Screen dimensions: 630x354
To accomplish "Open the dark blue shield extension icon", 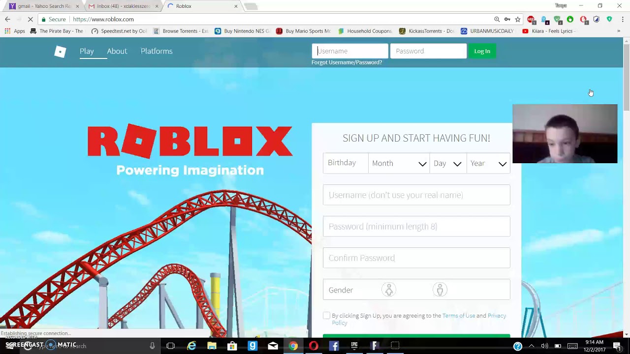I will pos(597,19).
